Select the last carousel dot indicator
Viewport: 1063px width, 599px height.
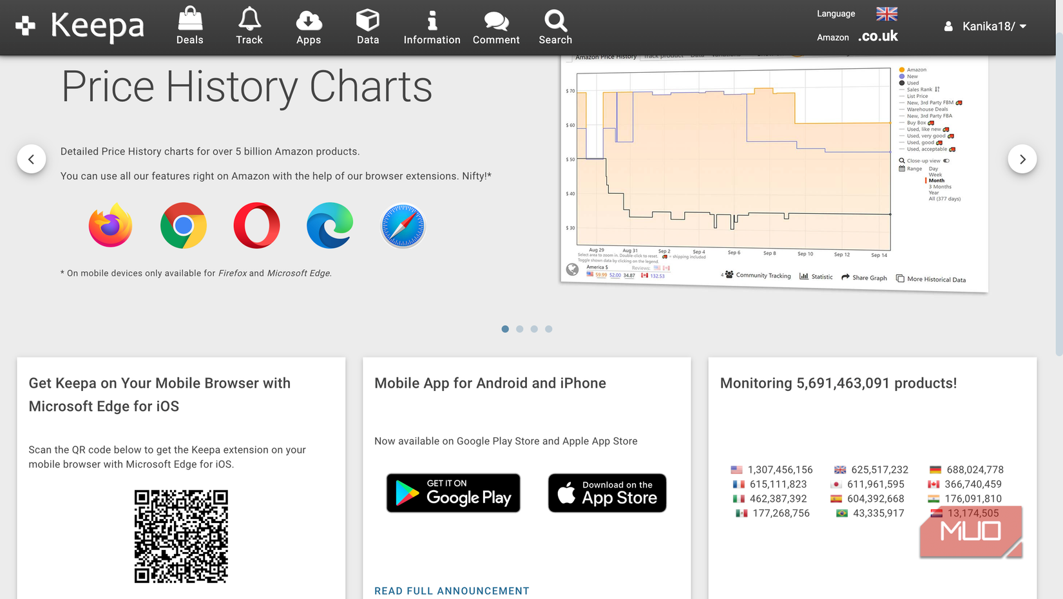click(549, 329)
